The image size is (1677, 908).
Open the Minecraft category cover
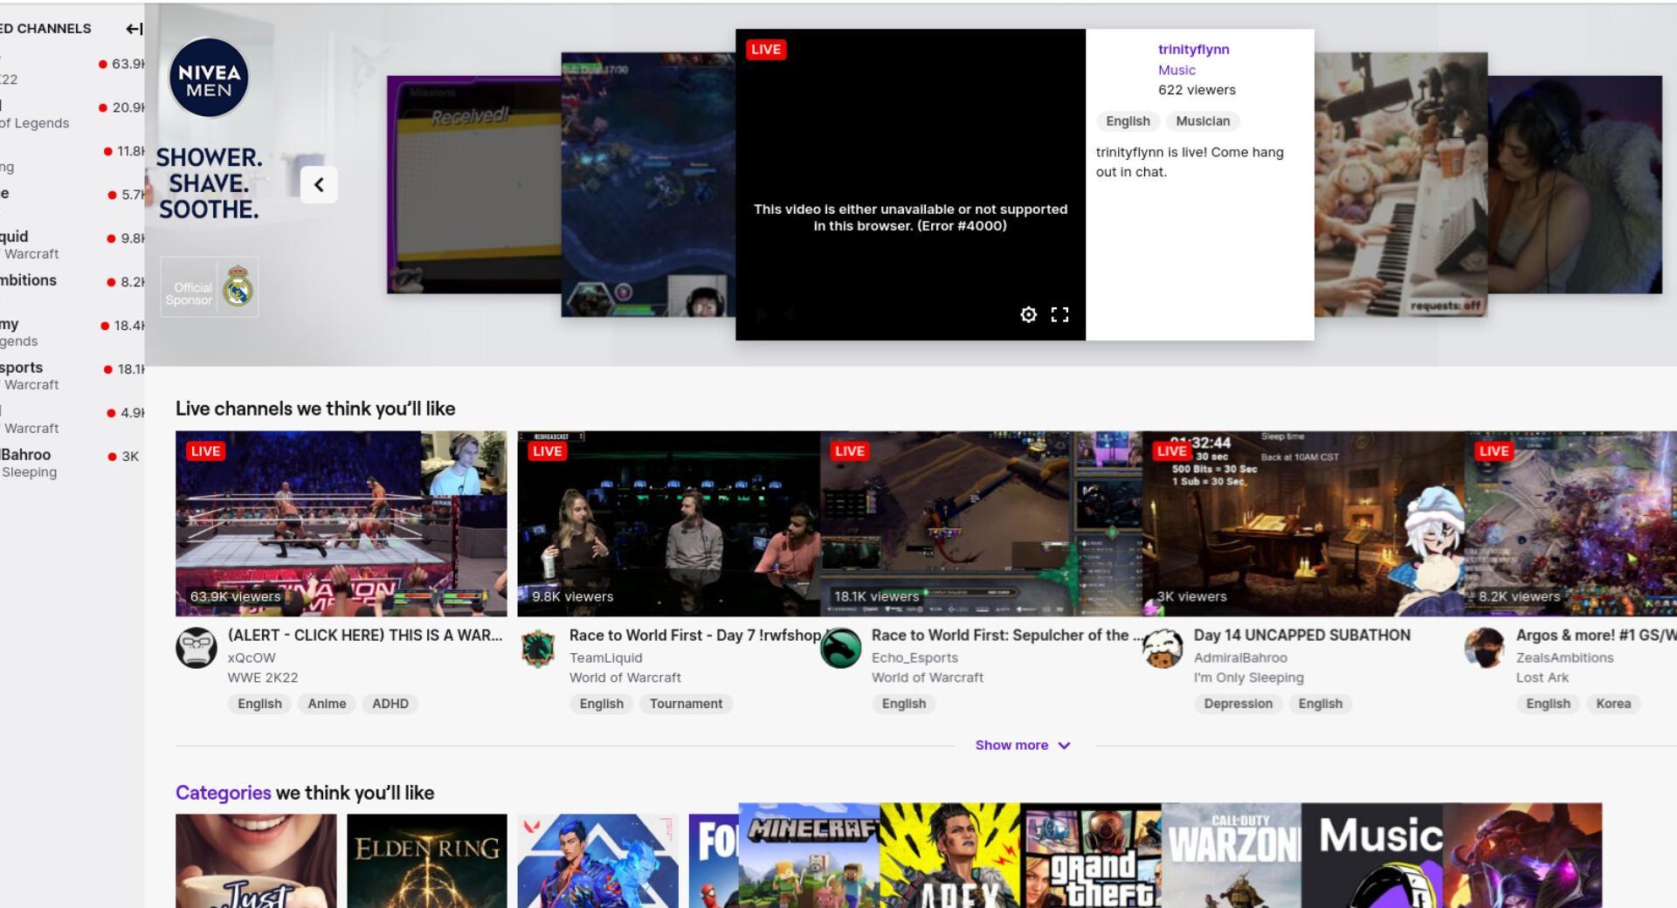809,856
